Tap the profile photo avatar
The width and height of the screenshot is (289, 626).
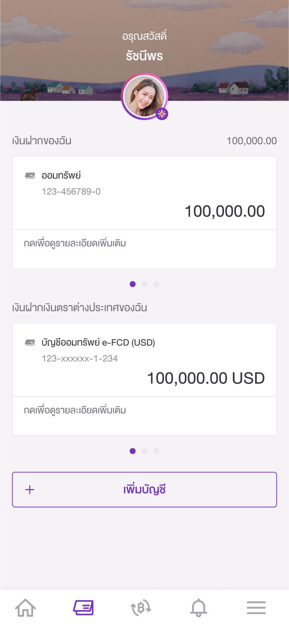(144, 96)
